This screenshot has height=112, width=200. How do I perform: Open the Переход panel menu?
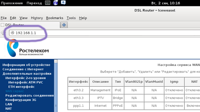[34, 3]
